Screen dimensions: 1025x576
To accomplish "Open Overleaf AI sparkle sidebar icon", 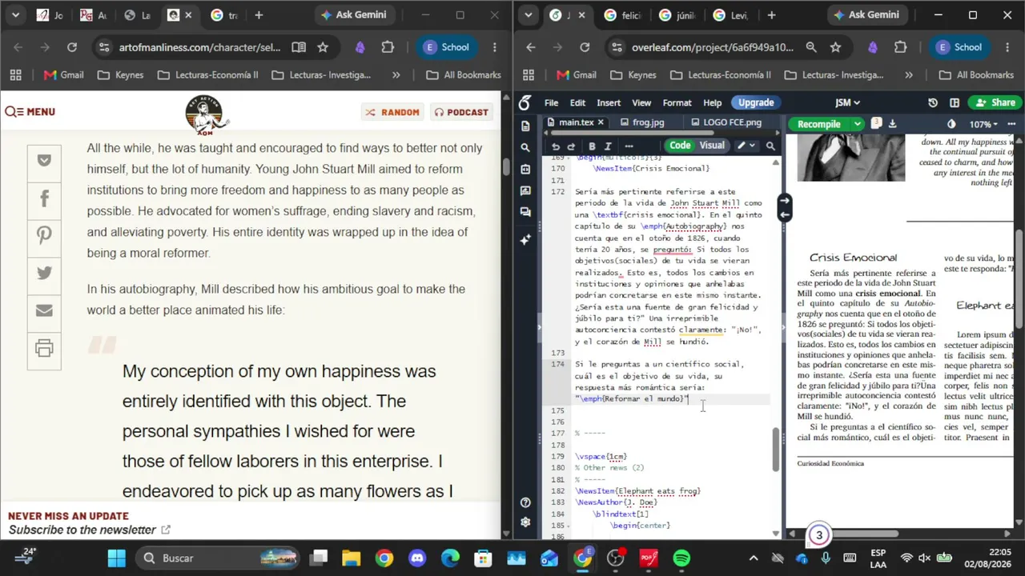I will (525, 239).
